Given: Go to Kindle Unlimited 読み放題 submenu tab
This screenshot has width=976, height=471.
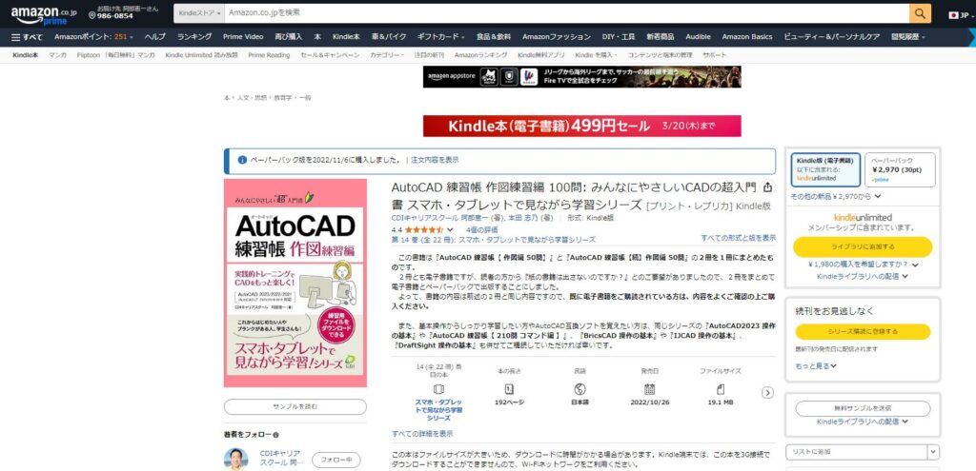Looking at the screenshot, I should pyautogui.click(x=202, y=55).
